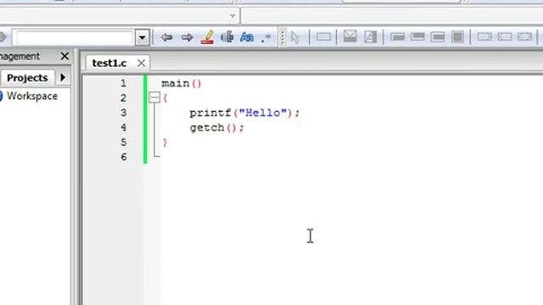Open the small dropdown chevron in top bar
The height and width of the screenshot is (305, 543).
coord(232,15)
